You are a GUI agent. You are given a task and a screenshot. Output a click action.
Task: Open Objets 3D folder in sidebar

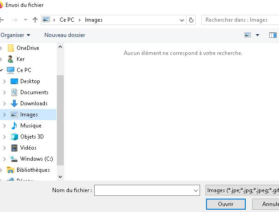32,137
